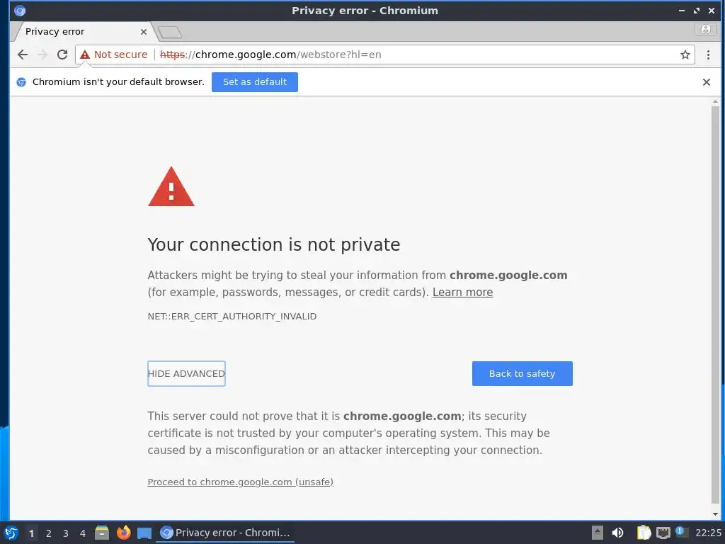Click the network monitor tray icon
Viewport: 725px width, 544px height.
coord(663,533)
